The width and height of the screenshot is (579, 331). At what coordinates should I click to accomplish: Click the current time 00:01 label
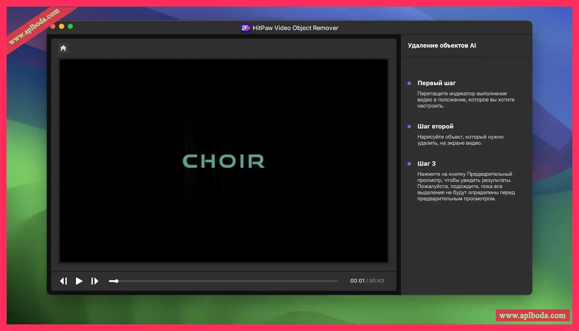tap(357, 281)
